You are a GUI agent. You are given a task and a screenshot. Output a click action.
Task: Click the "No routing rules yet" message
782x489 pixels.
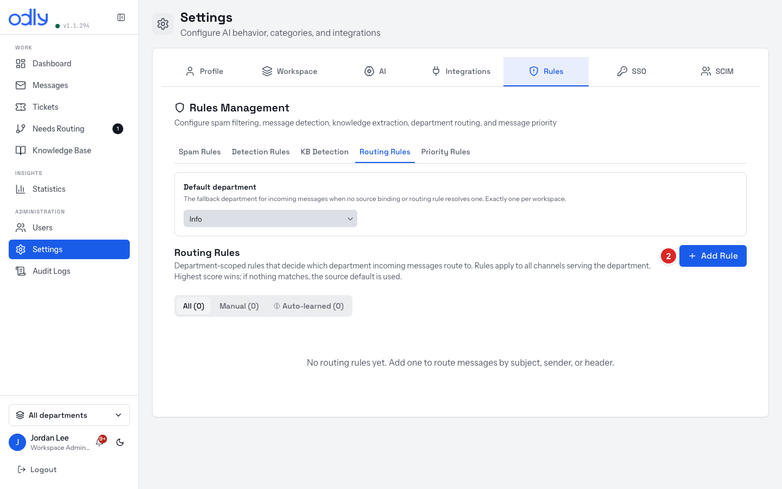tap(461, 362)
